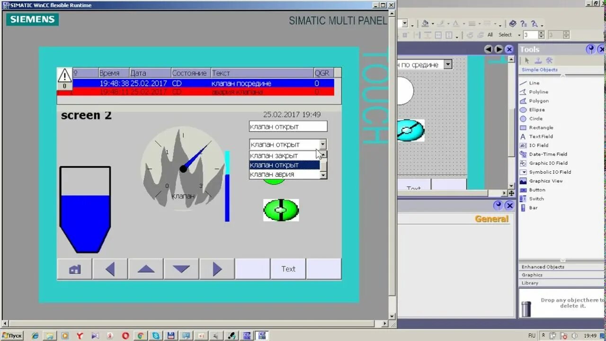The width and height of the screenshot is (606, 341).
Task: Click the fill color bucket icon
Action: click(x=425, y=23)
